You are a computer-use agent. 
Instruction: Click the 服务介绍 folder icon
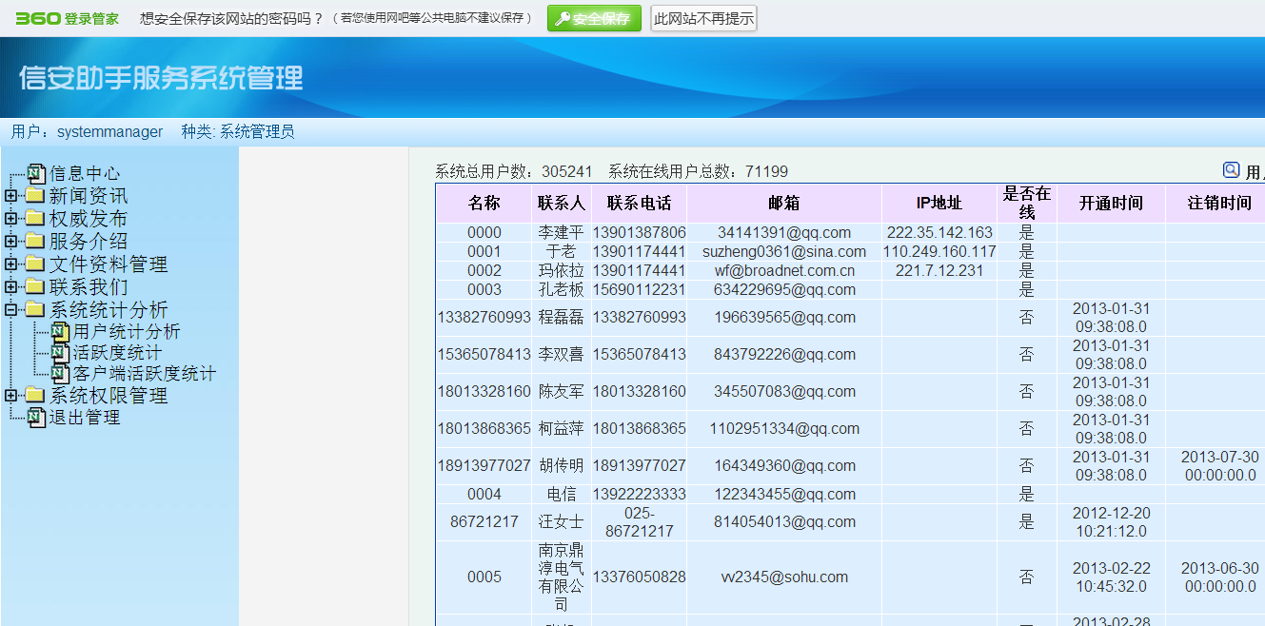pyautogui.click(x=35, y=242)
